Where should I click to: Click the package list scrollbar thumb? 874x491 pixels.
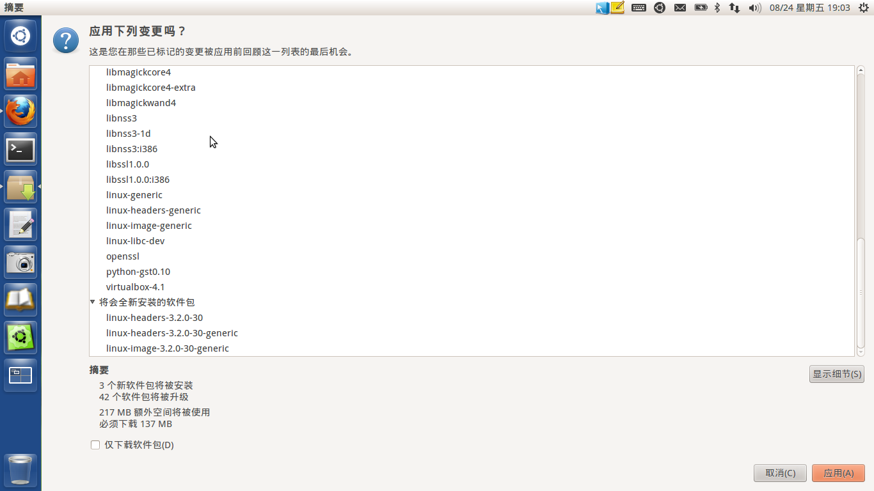(861, 292)
